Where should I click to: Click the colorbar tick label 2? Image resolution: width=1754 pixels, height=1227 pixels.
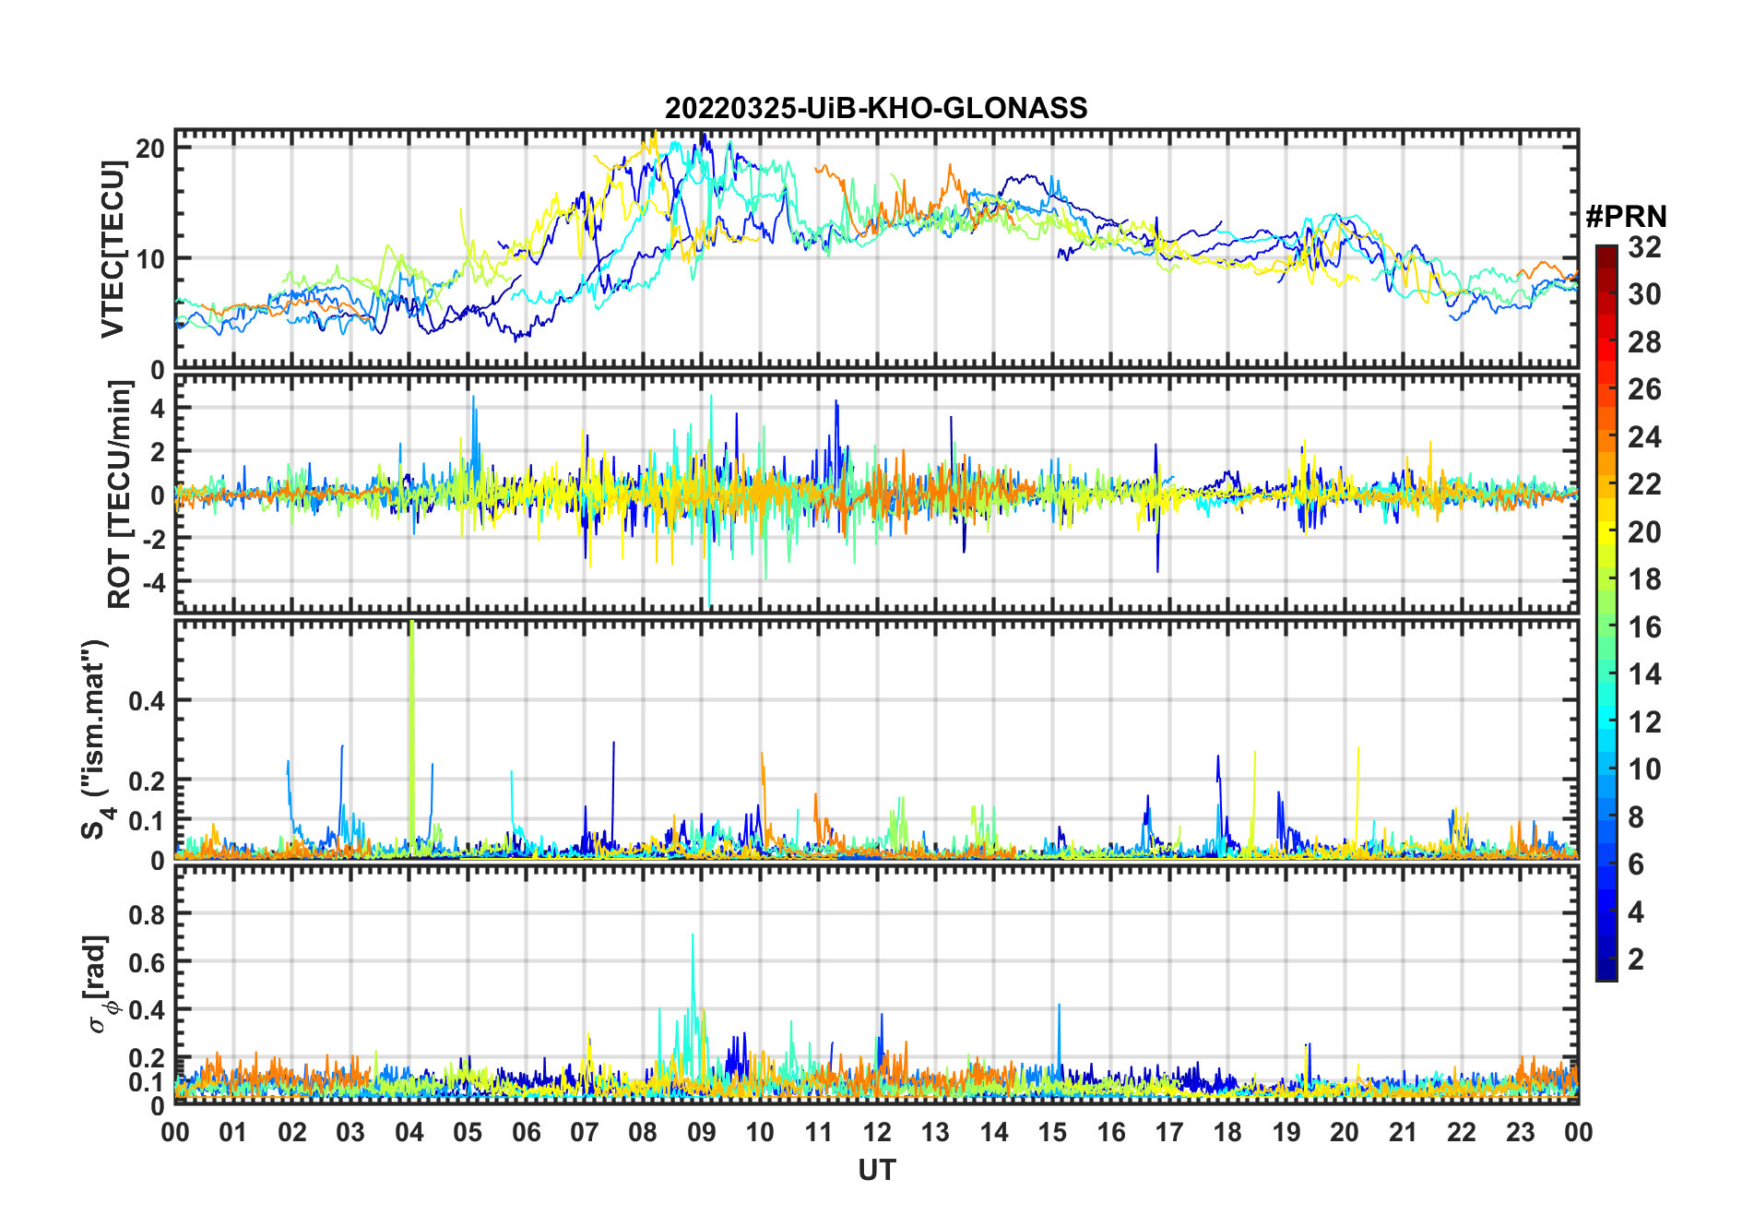pyautogui.click(x=1636, y=959)
